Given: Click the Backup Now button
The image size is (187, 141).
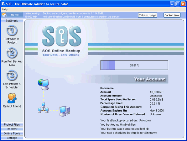Looking at the screenshot, I should 172,15.
